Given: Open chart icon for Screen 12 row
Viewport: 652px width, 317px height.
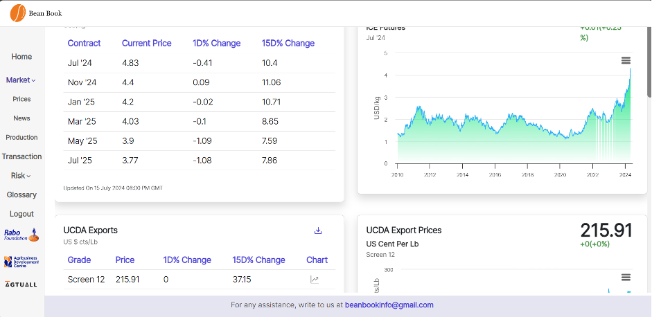Looking at the screenshot, I should tap(315, 280).
